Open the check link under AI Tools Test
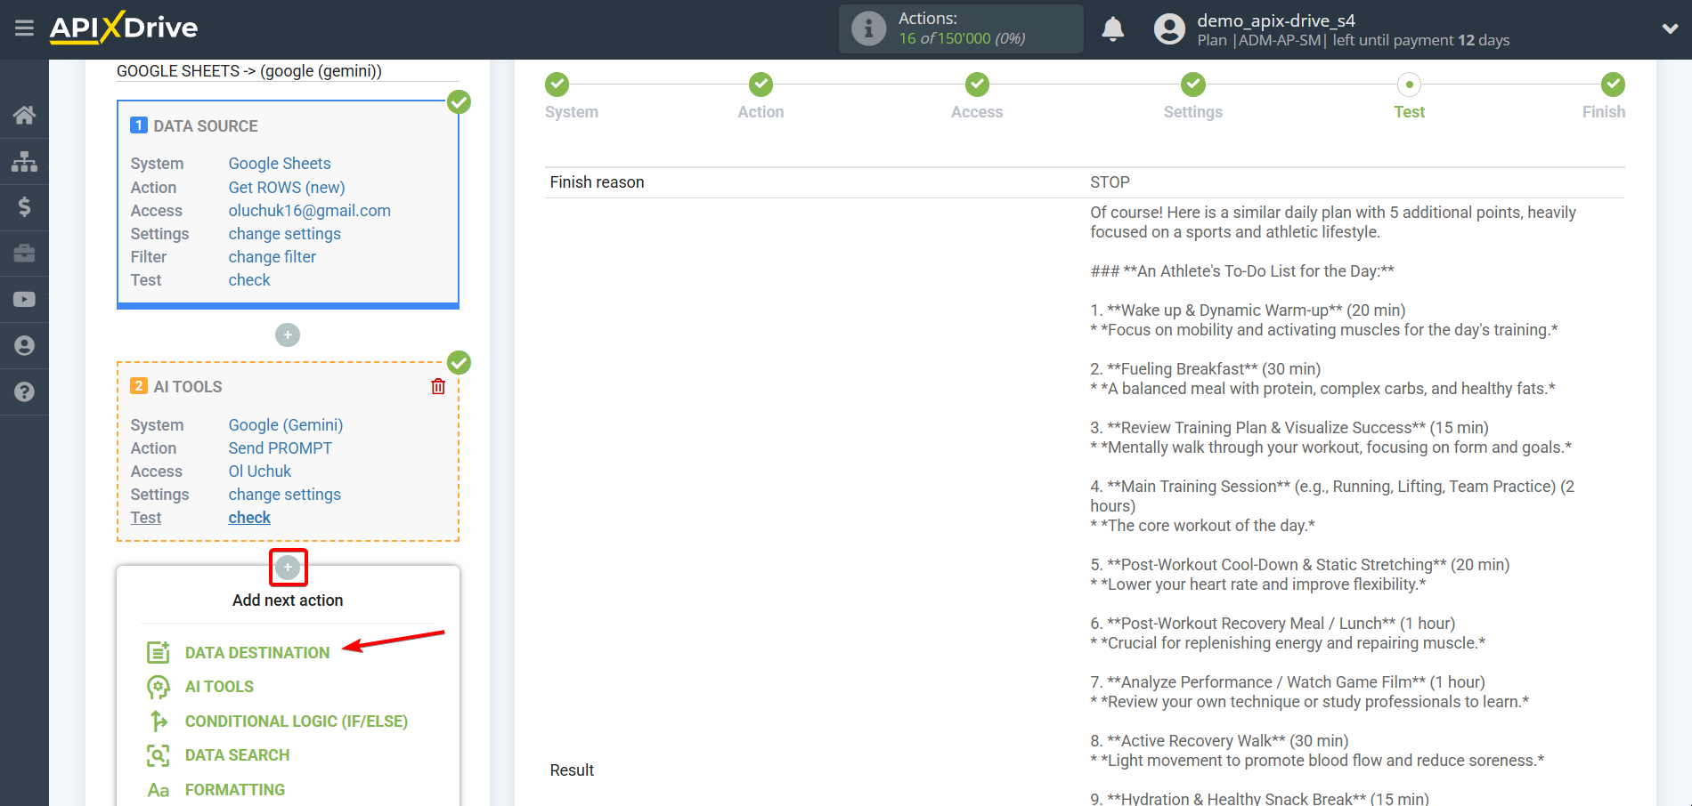1692x806 pixels. pyautogui.click(x=248, y=517)
